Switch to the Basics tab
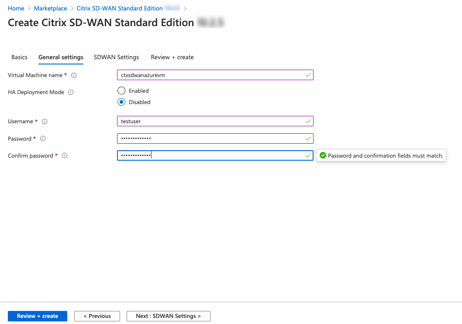This screenshot has width=462, height=324. click(x=20, y=57)
